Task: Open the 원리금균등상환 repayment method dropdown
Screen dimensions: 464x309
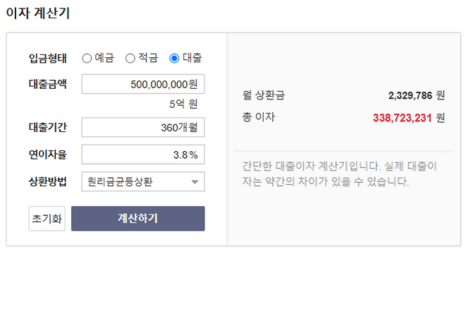Action: tap(143, 182)
